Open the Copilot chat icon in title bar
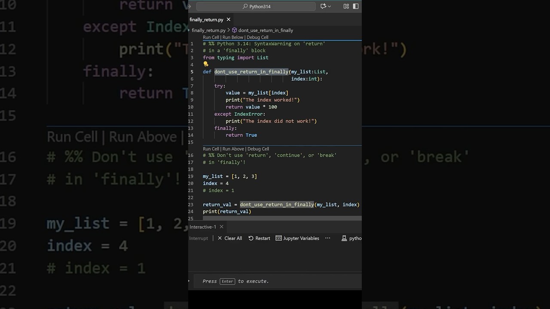The image size is (550, 309). 323,6
